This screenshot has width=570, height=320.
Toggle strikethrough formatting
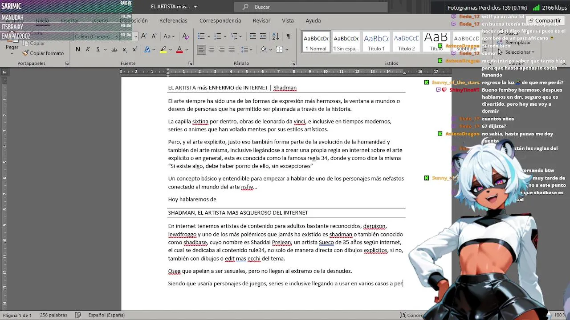click(x=114, y=49)
